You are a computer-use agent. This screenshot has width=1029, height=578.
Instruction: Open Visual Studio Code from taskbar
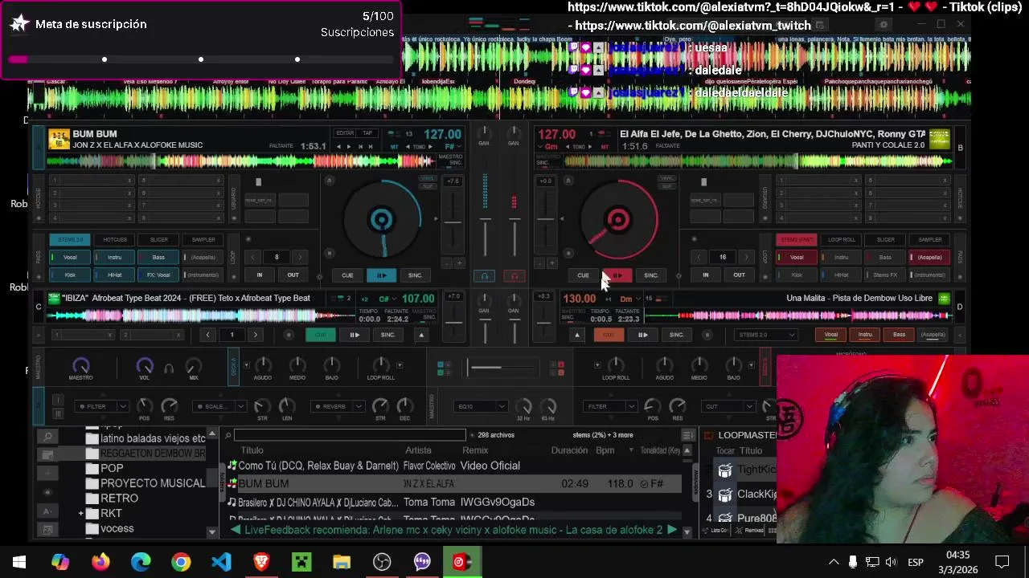(221, 562)
